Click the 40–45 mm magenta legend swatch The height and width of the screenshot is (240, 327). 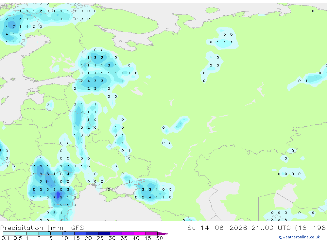140,233
